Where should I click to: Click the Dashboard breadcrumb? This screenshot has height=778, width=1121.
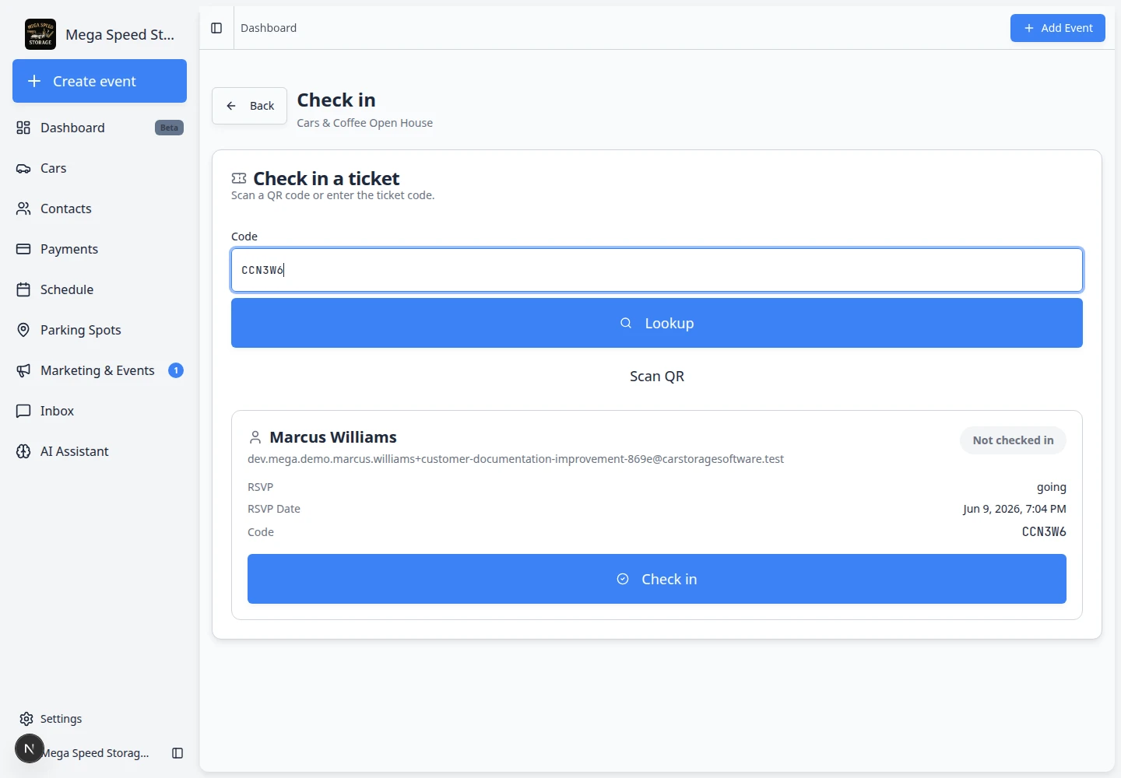pos(269,28)
